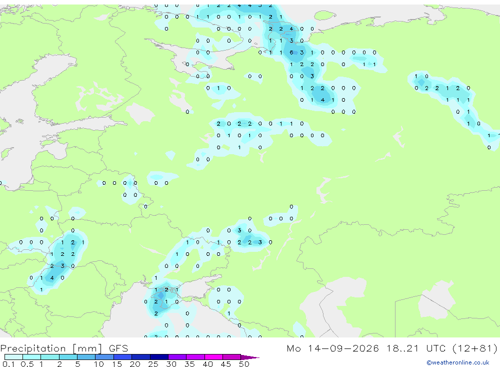The image size is (500, 367).
Task: Select the 25 to 30 mm legend swatch
Action: [x=159, y=357]
